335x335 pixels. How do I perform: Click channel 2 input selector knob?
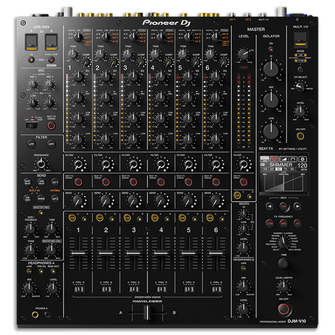[106, 37]
